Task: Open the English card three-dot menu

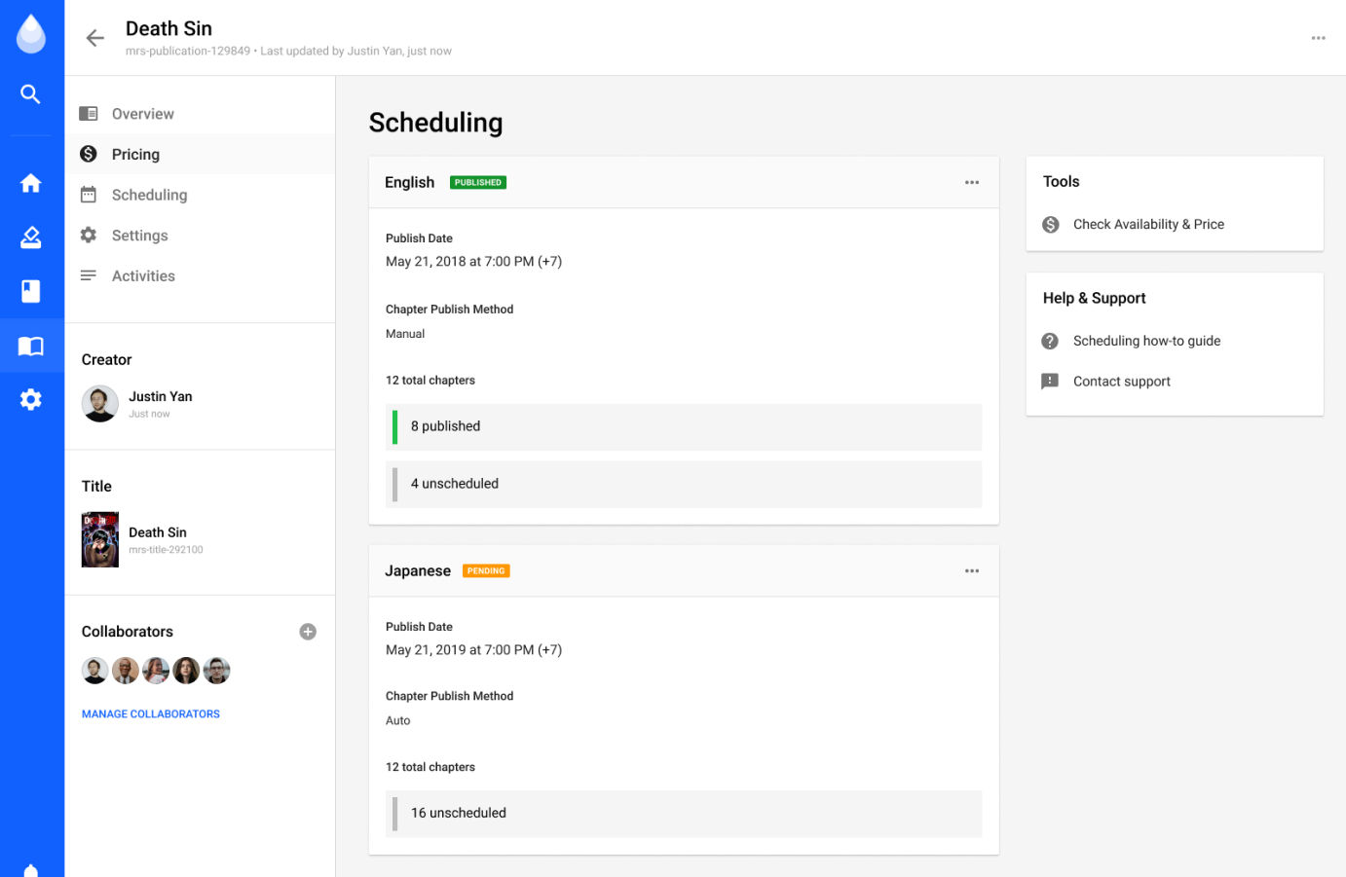Action: [x=971, y=183]
